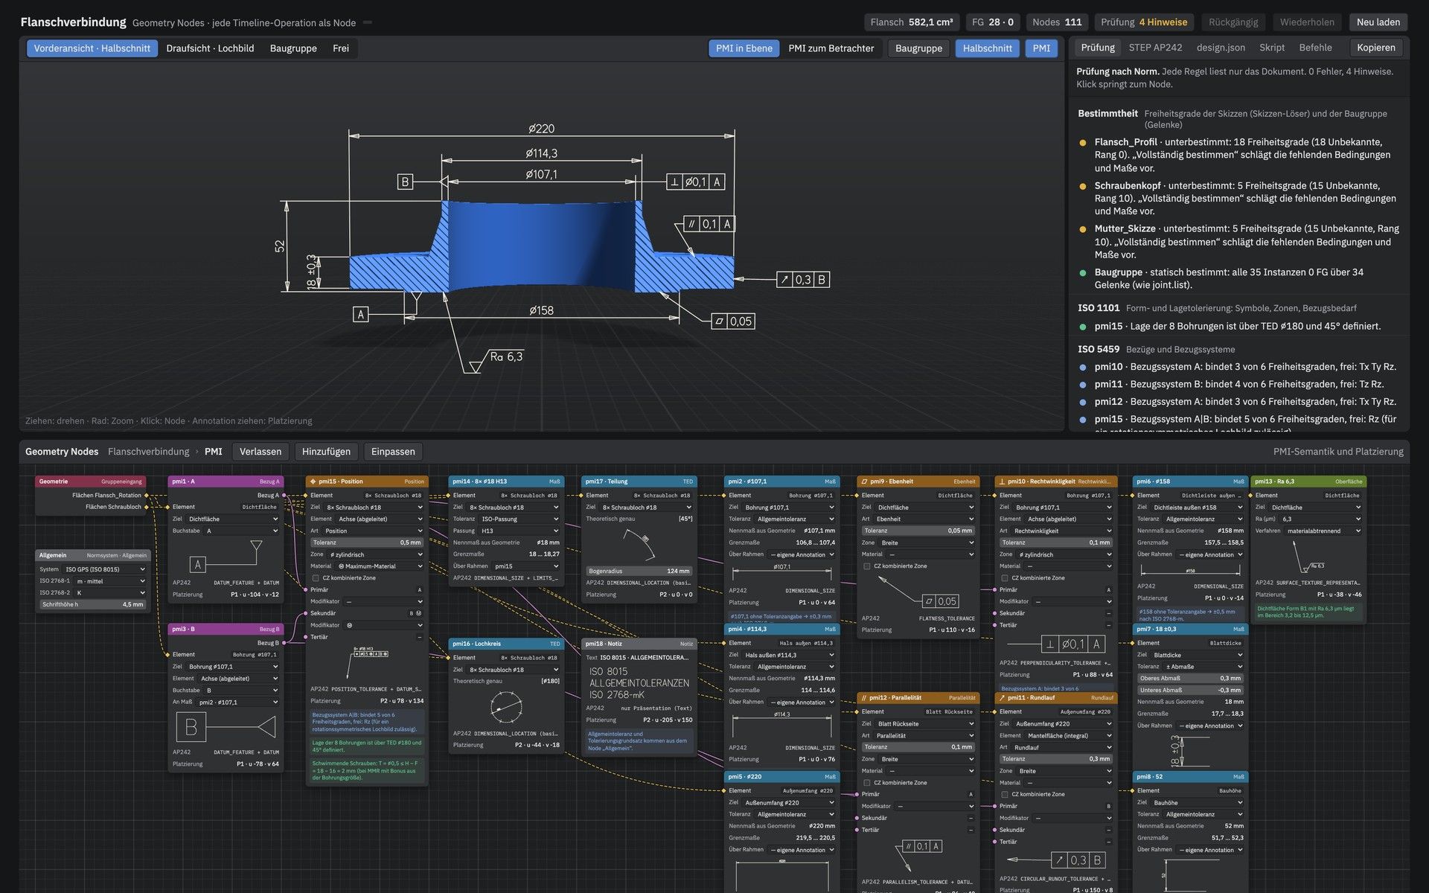The width and height of the screenshot is (1429, 893).
Task: Click the parallelism symbol in pmi12 header
Action: (x=863, y=698)
